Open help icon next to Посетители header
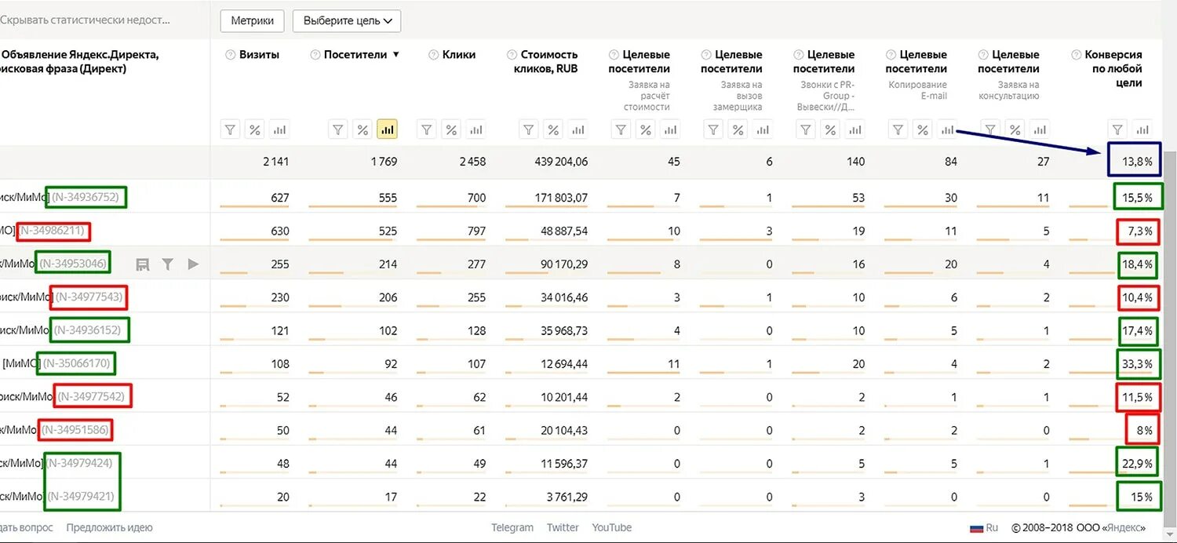The width and height of the screenshot is (1177, 543). coord(315,55)
